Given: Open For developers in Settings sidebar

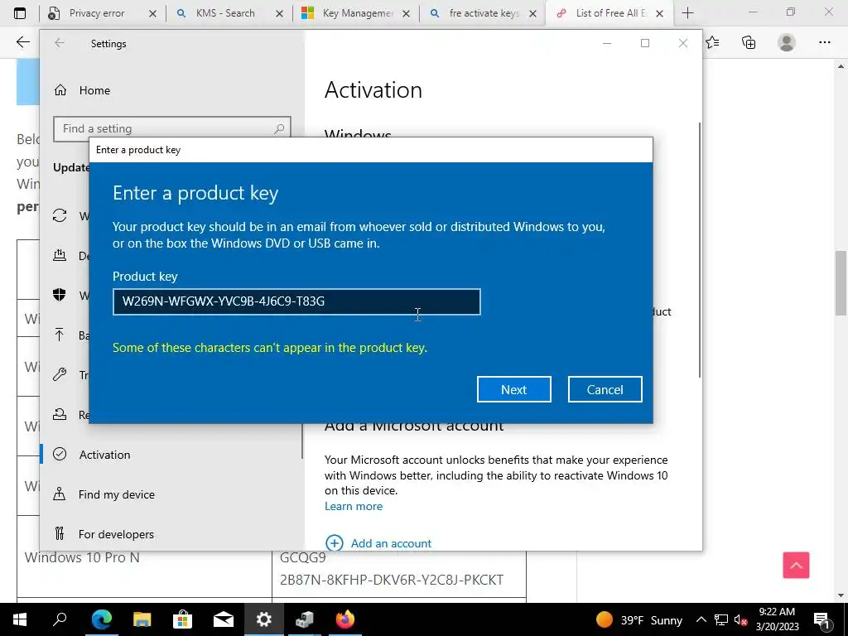Looking at the screenshot, I should (116, 534).
